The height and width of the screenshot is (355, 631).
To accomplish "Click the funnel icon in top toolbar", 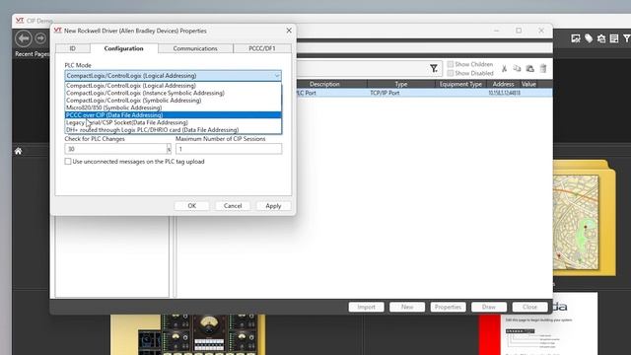I will 627,38.
